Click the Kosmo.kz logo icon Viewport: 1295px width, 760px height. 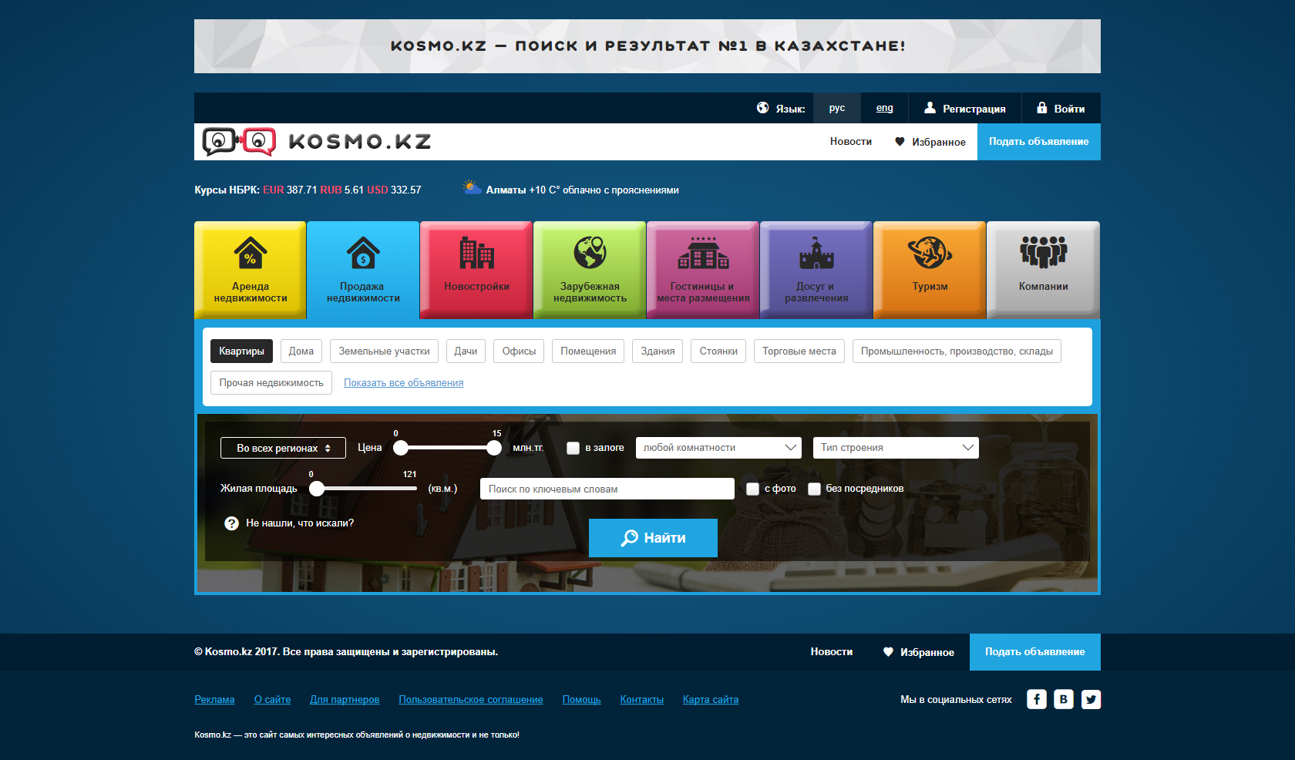tap(239, 142)
